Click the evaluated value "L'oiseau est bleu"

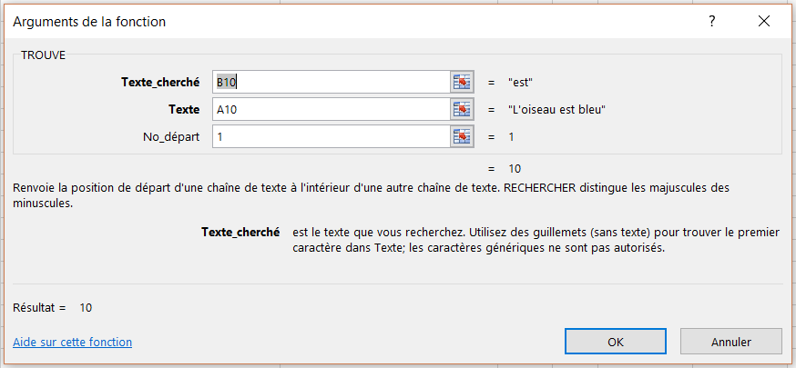pyautogui.click(x=557, y=110)
